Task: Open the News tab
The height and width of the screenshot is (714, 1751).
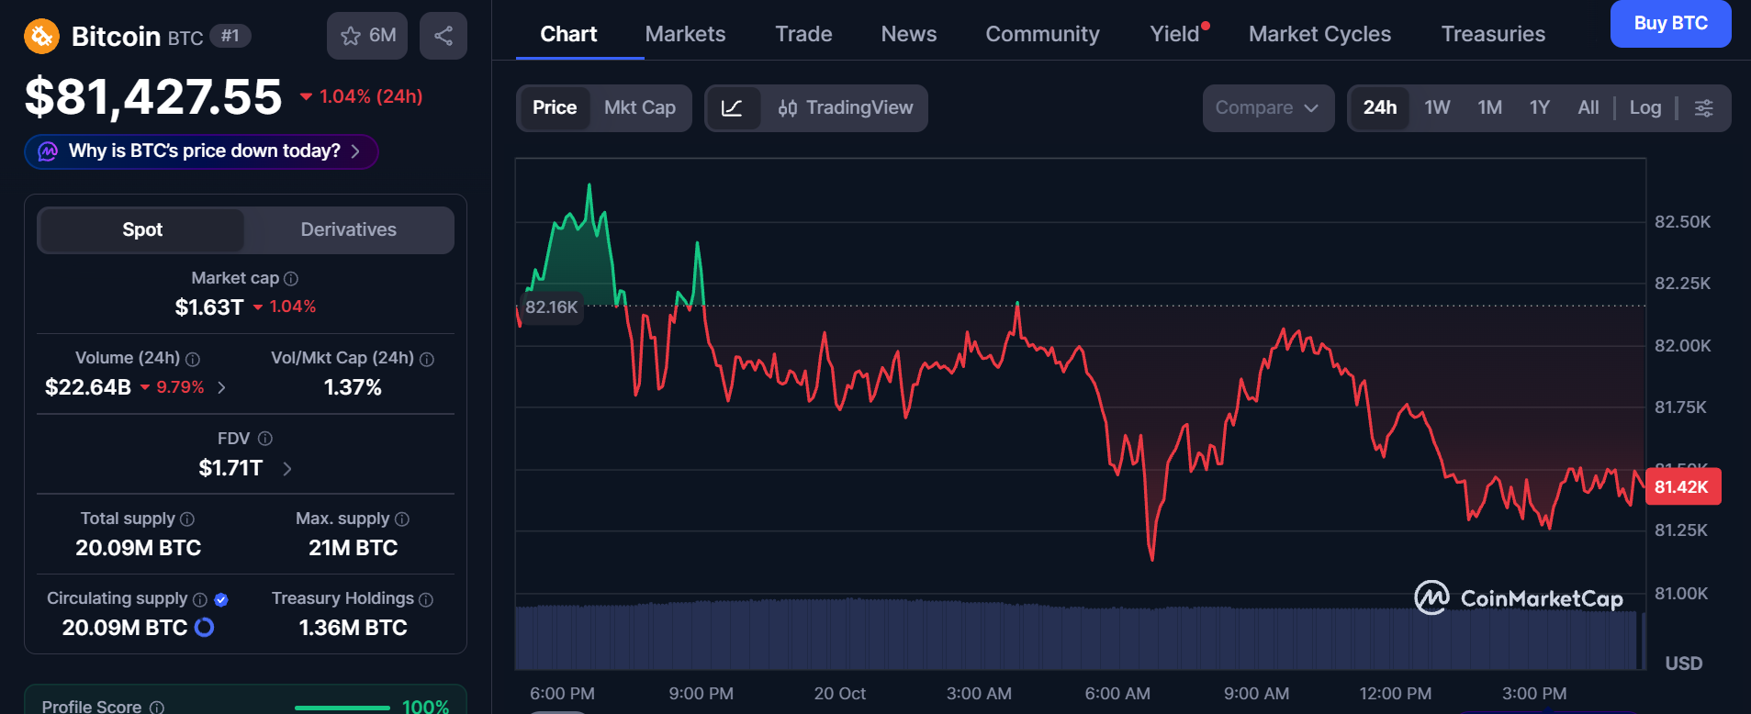Action: [x=909, y=34]
